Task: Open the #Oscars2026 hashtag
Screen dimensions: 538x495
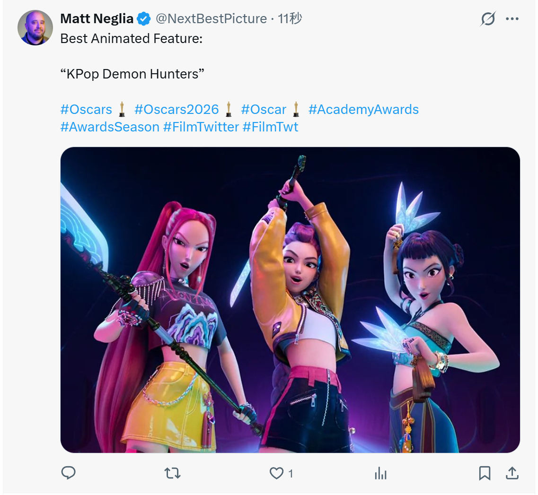Action: coord(176,110)
